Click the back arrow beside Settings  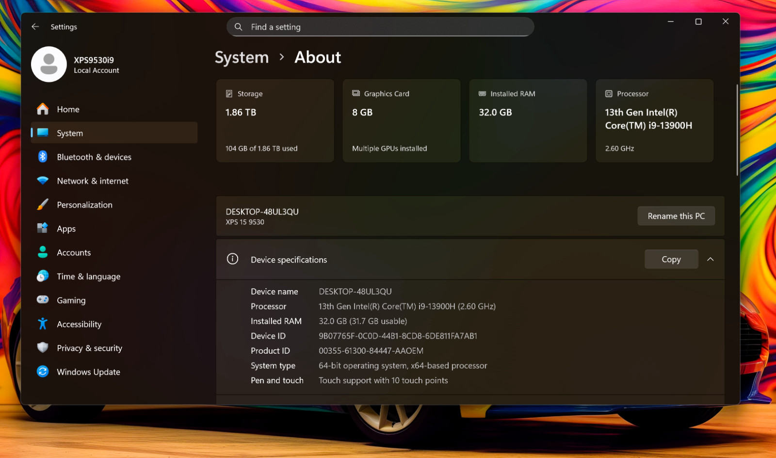35,27
